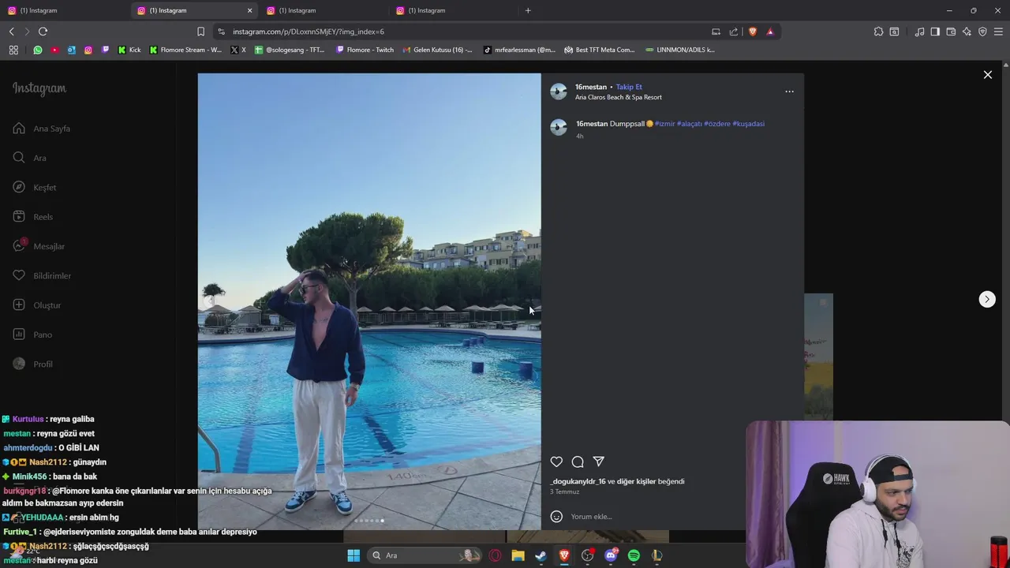Screen dimensions: 1010x568
Task: Open the Aria Claros Beach & Spa Resort location
Action: [619, 97]
